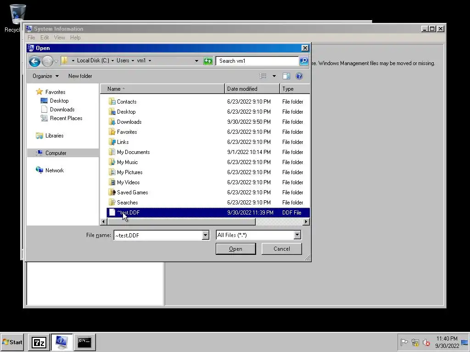Viewport: 470px width, 352px height.
Task: Click the Start button
Action: coord(12,342)
